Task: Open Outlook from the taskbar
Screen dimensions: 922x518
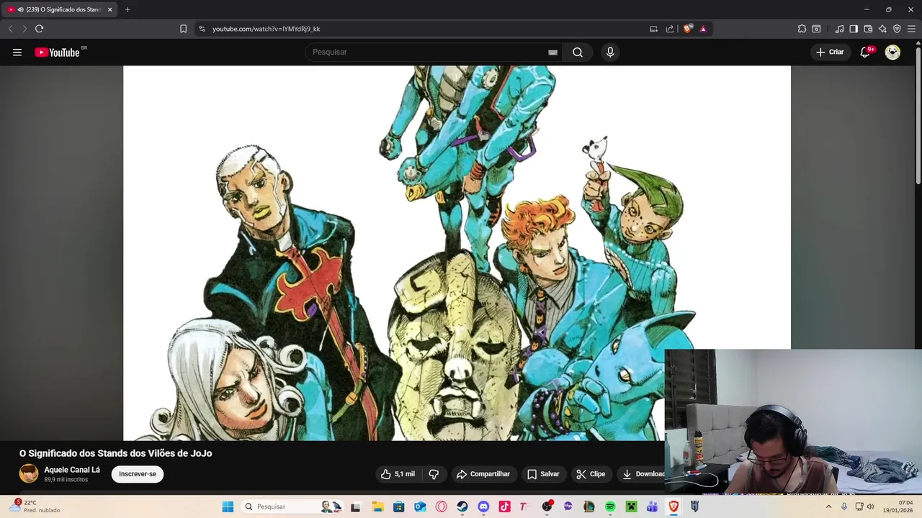Action: coord(420,506)
